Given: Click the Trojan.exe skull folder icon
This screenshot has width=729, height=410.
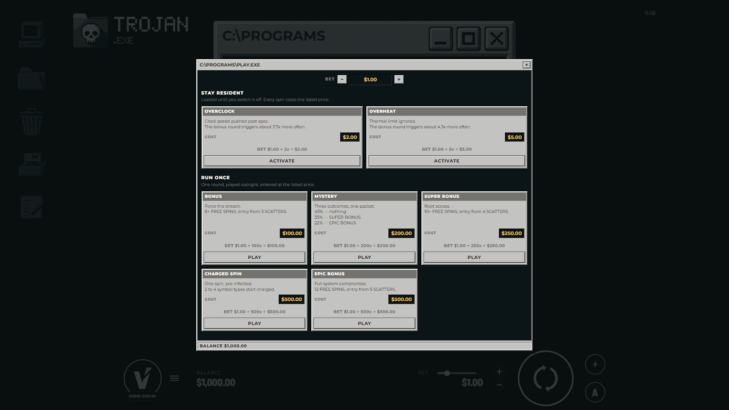Looking at the screenshot, I should tap(90, 31).
